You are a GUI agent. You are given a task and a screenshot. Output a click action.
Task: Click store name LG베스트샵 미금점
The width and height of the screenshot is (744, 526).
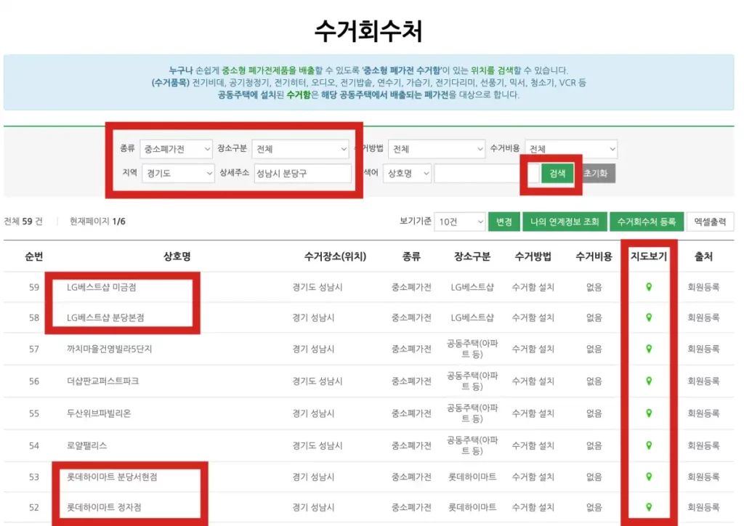tap(102, 287)
